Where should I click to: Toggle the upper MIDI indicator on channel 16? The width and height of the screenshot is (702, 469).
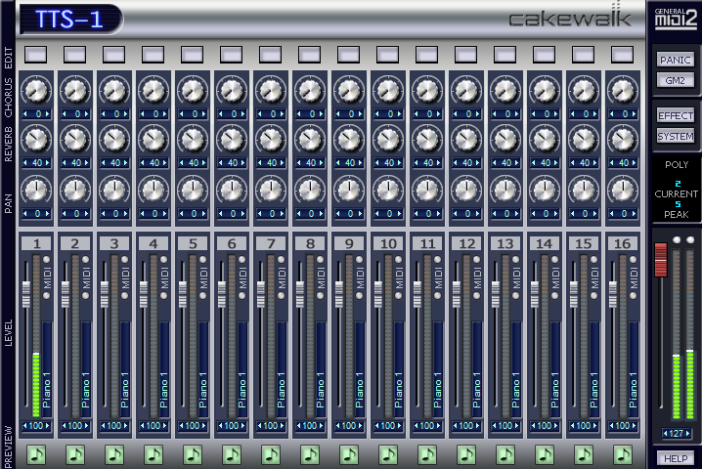(633, 260)
